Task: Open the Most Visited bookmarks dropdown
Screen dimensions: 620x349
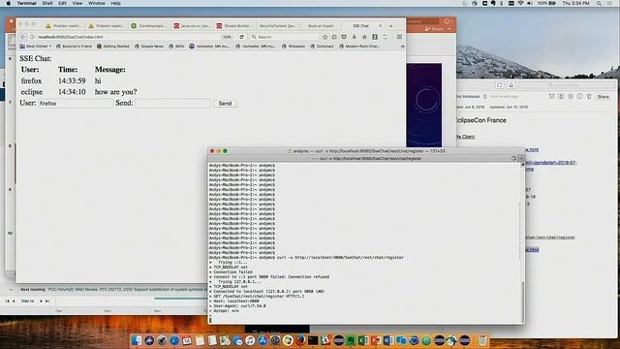Action: tap(36, 47)
